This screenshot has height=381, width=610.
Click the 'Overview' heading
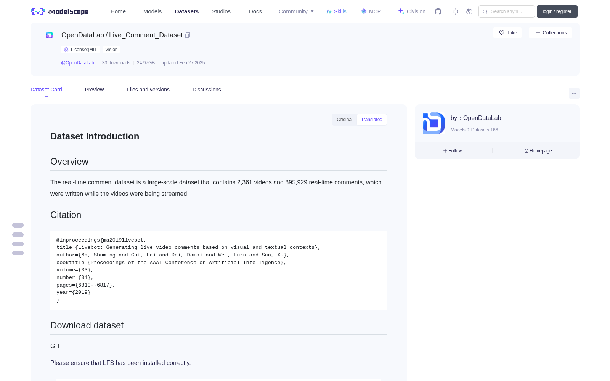coord(69,162)
